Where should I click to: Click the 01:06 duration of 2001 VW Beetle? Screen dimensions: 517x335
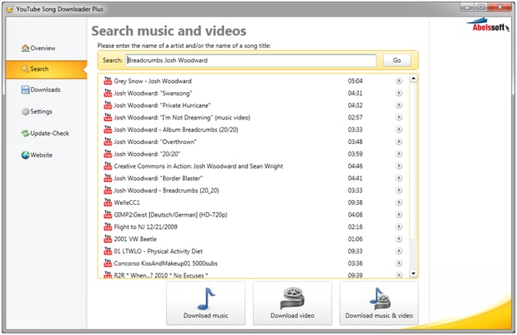[355, 239]
